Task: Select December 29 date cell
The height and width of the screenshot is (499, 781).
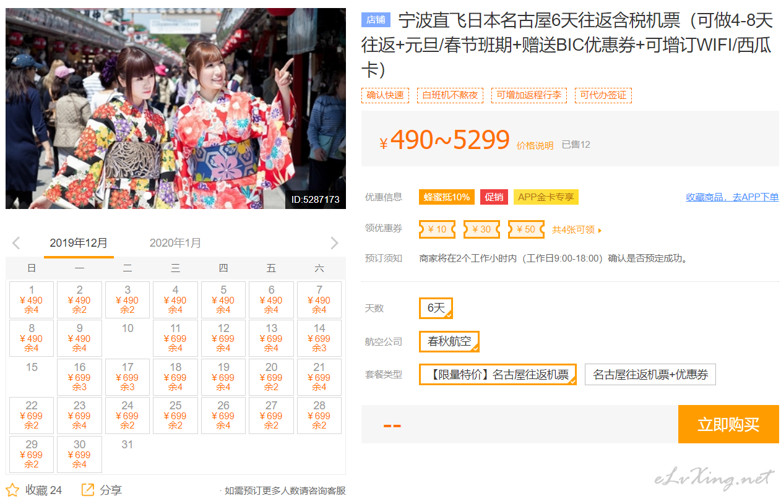Action: [x=32, y=454]
